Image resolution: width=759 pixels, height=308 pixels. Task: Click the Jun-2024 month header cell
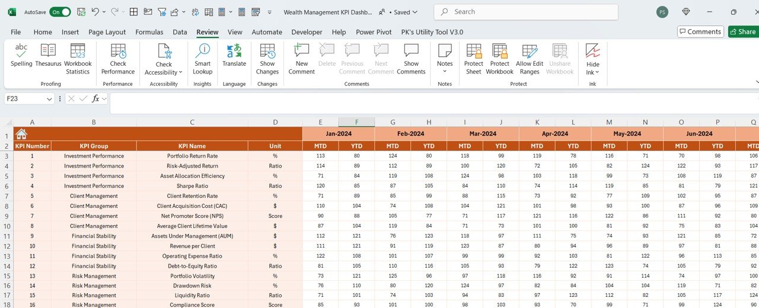pos(699,134)
